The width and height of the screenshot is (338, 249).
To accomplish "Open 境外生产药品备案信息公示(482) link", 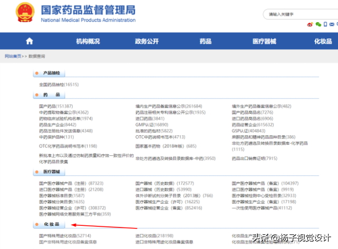I will [x=262, y=106].
